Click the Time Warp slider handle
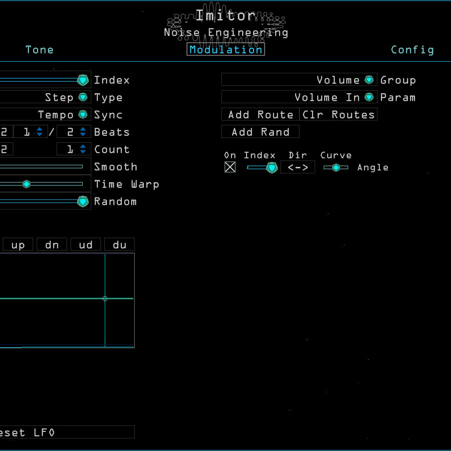 27,184
